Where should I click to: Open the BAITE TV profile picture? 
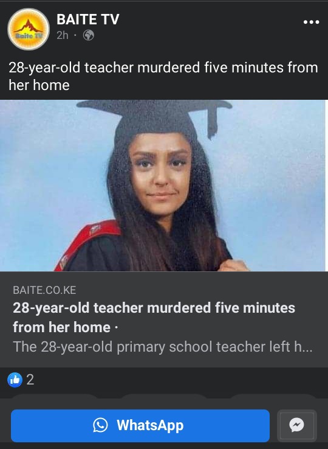coord(29,29)
